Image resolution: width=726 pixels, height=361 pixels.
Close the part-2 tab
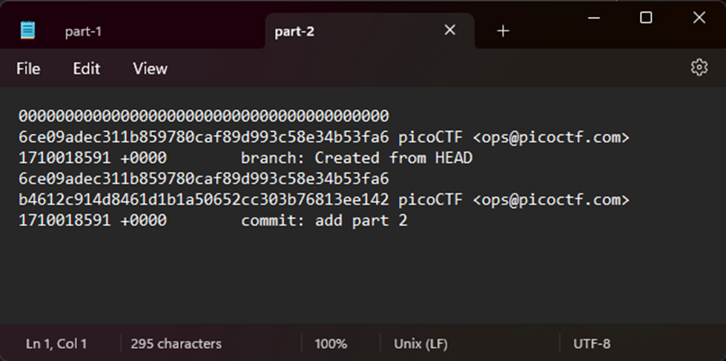point(450,30)
